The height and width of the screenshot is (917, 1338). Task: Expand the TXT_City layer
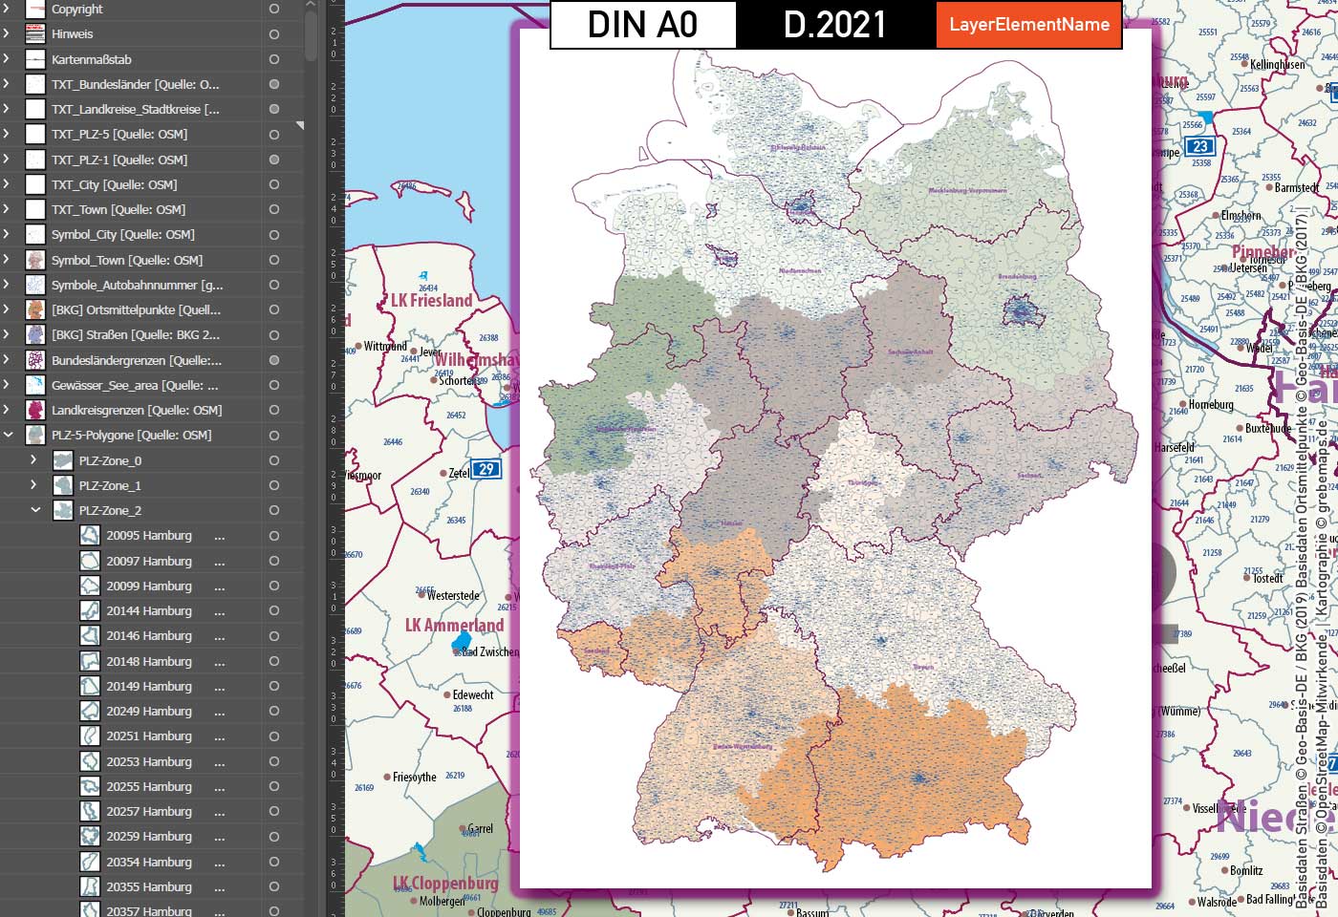click(8, 184)
